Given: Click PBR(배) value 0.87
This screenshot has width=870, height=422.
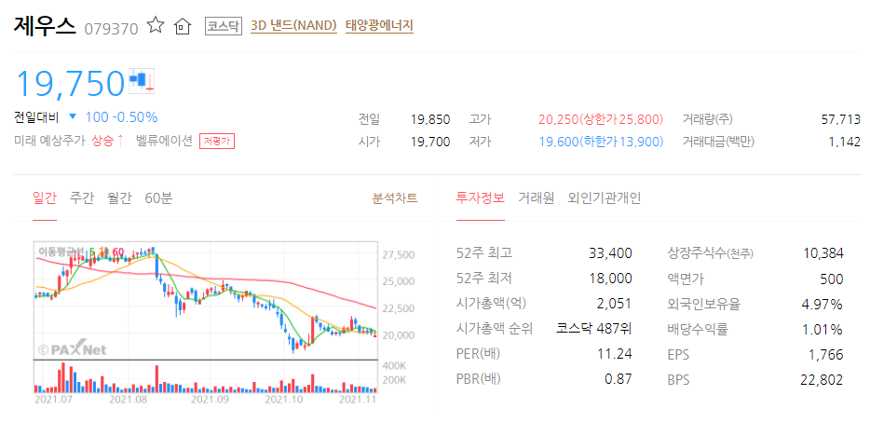Looking at the screenshot, I should tap(619, 379).
